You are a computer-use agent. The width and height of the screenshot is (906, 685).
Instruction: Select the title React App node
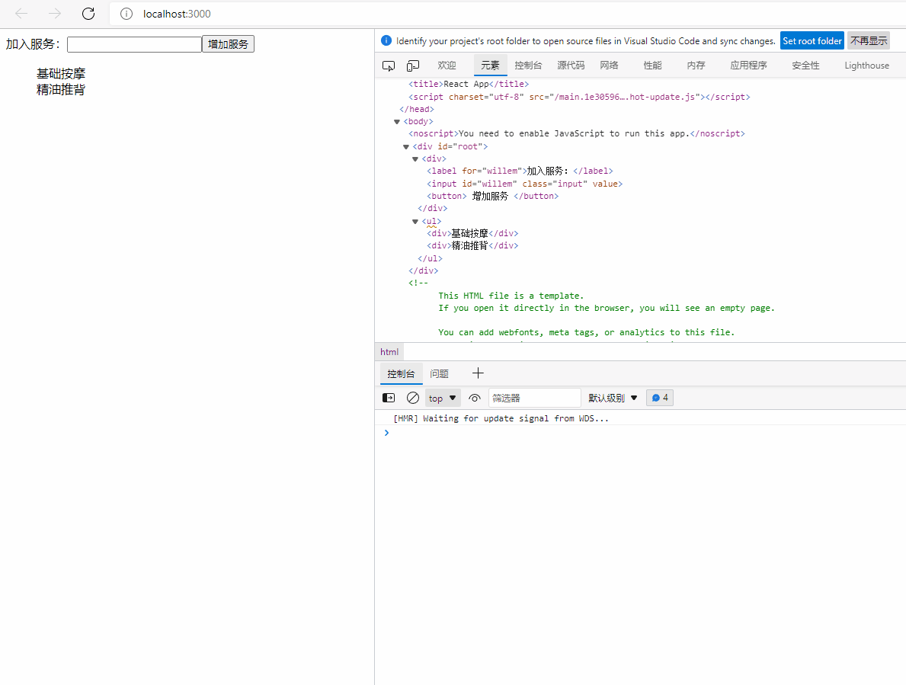coord(469,85)
